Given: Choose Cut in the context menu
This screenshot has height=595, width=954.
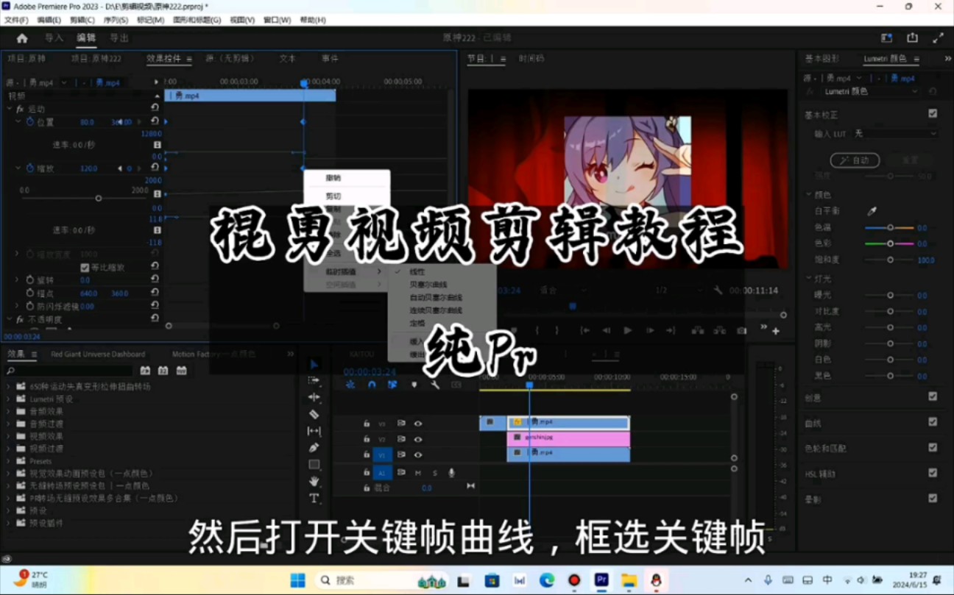Looking at the screenshot, I should [333, 196].
